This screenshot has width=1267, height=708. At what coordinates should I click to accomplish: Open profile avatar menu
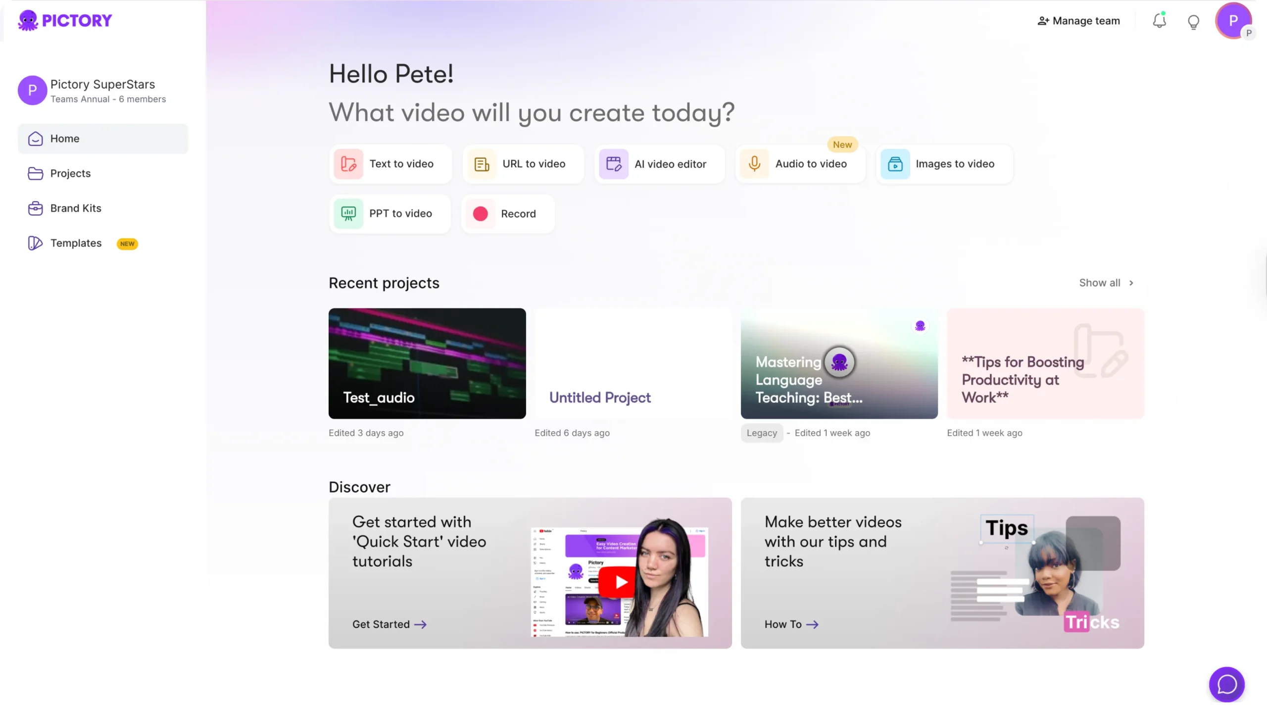click(x=1233, y=21)
